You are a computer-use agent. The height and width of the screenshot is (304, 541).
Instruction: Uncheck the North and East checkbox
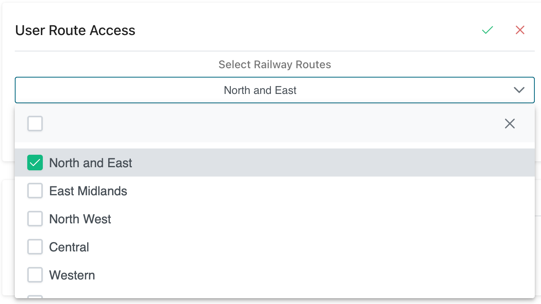coord(35,163)
